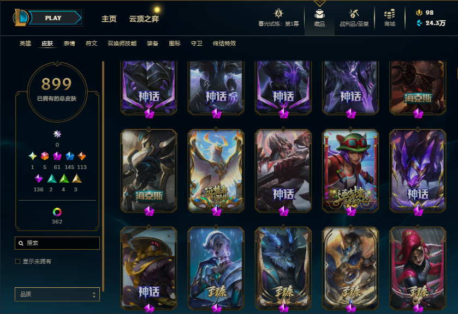Go to 主页 home link

coord(109,19)
